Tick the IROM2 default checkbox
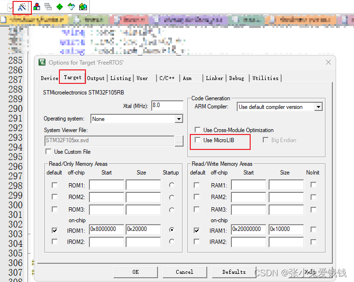 pos(55,242)
